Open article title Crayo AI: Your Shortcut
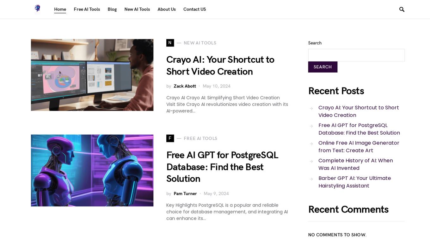This screenshot has height=242, width=430. (220, 66)
